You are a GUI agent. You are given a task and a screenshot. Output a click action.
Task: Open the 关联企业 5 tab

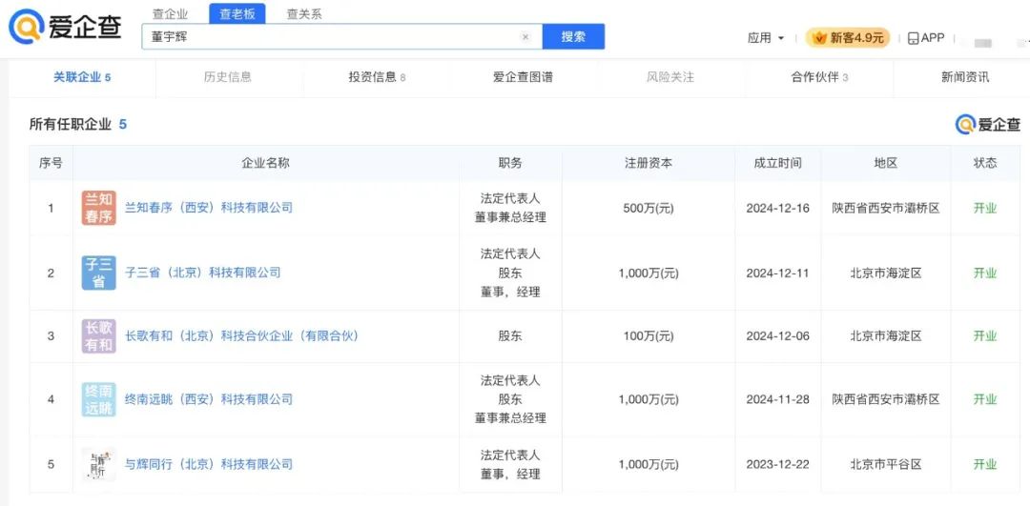coord(82,77)
